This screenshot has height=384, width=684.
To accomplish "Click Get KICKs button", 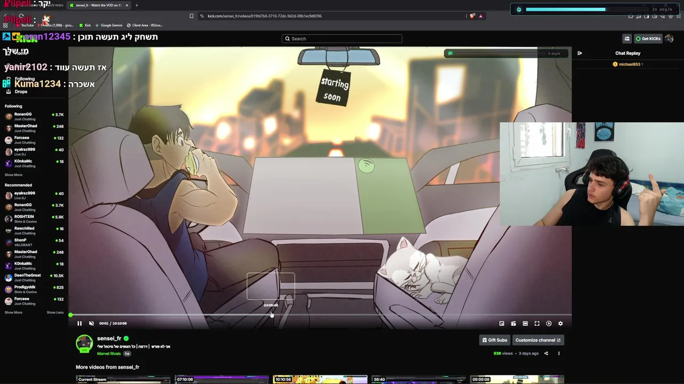I will click(x=648, y=38).
